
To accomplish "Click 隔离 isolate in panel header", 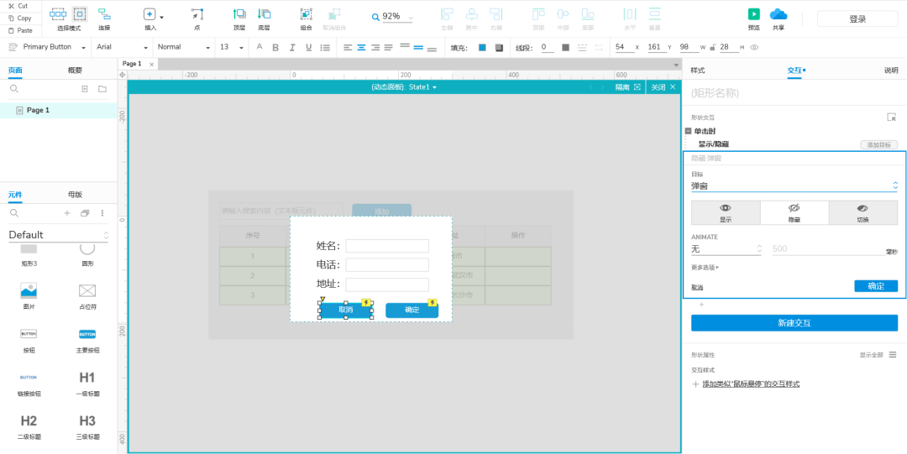I will 628,87.
